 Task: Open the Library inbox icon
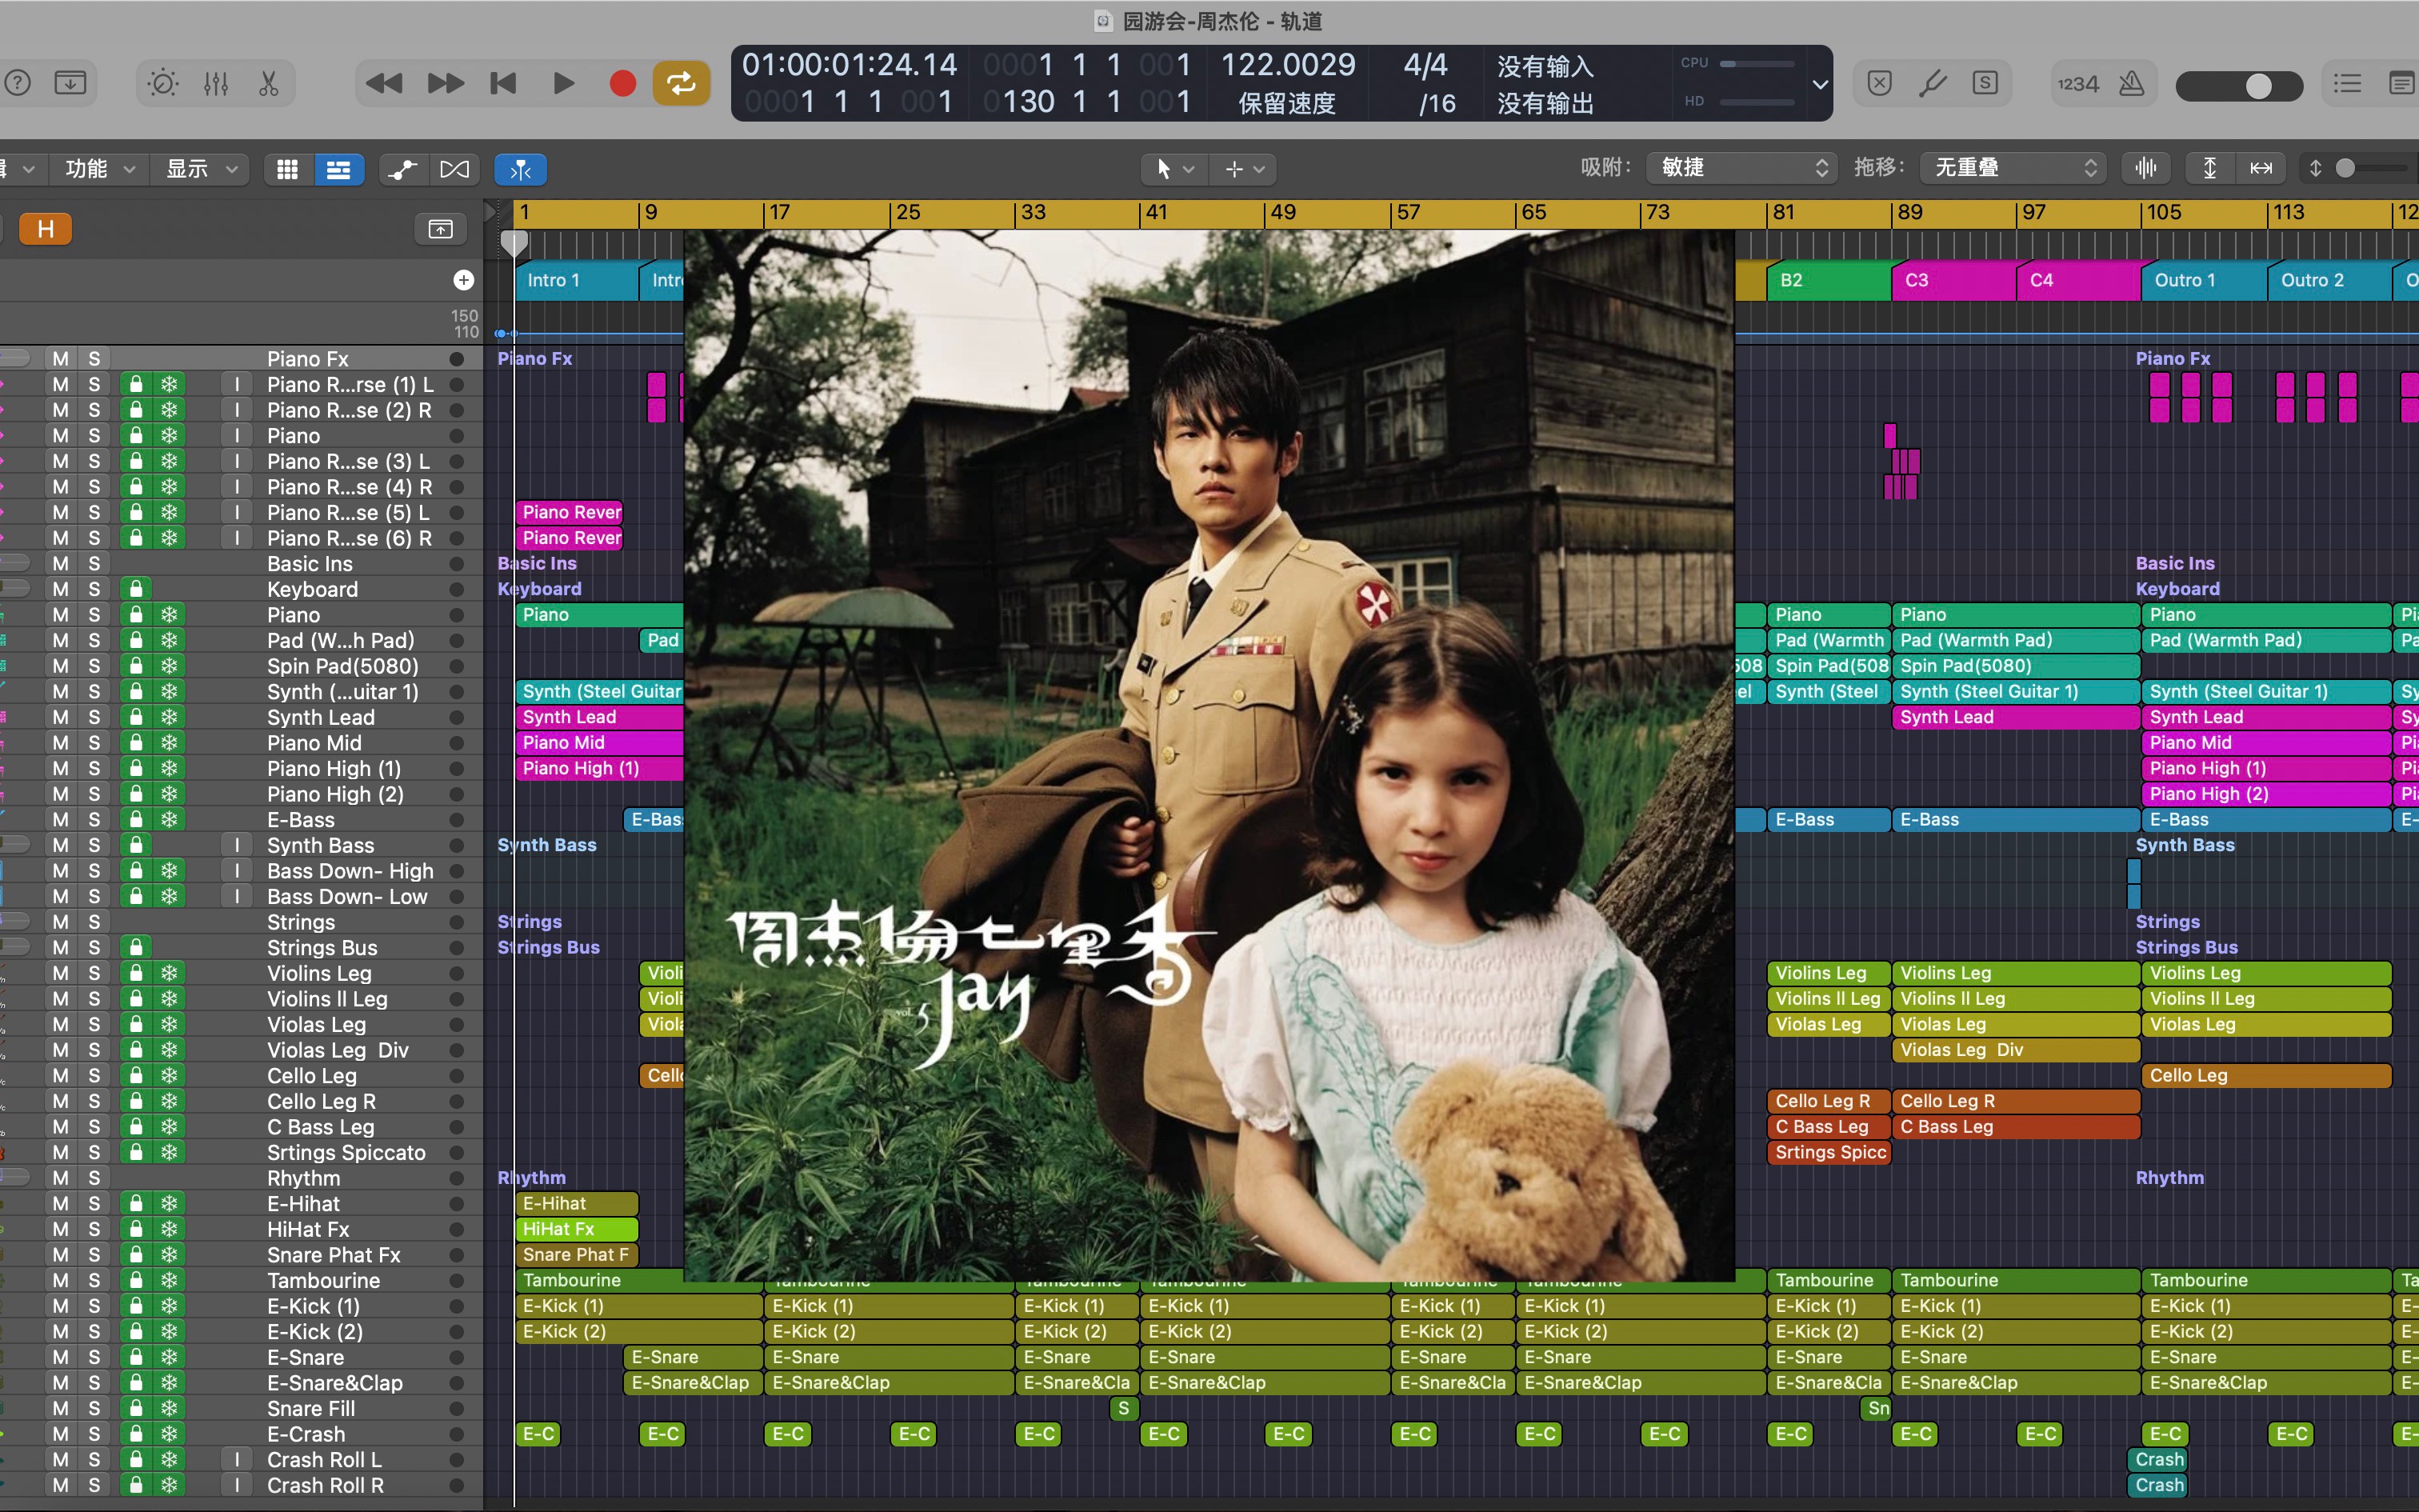pos(70,84)
